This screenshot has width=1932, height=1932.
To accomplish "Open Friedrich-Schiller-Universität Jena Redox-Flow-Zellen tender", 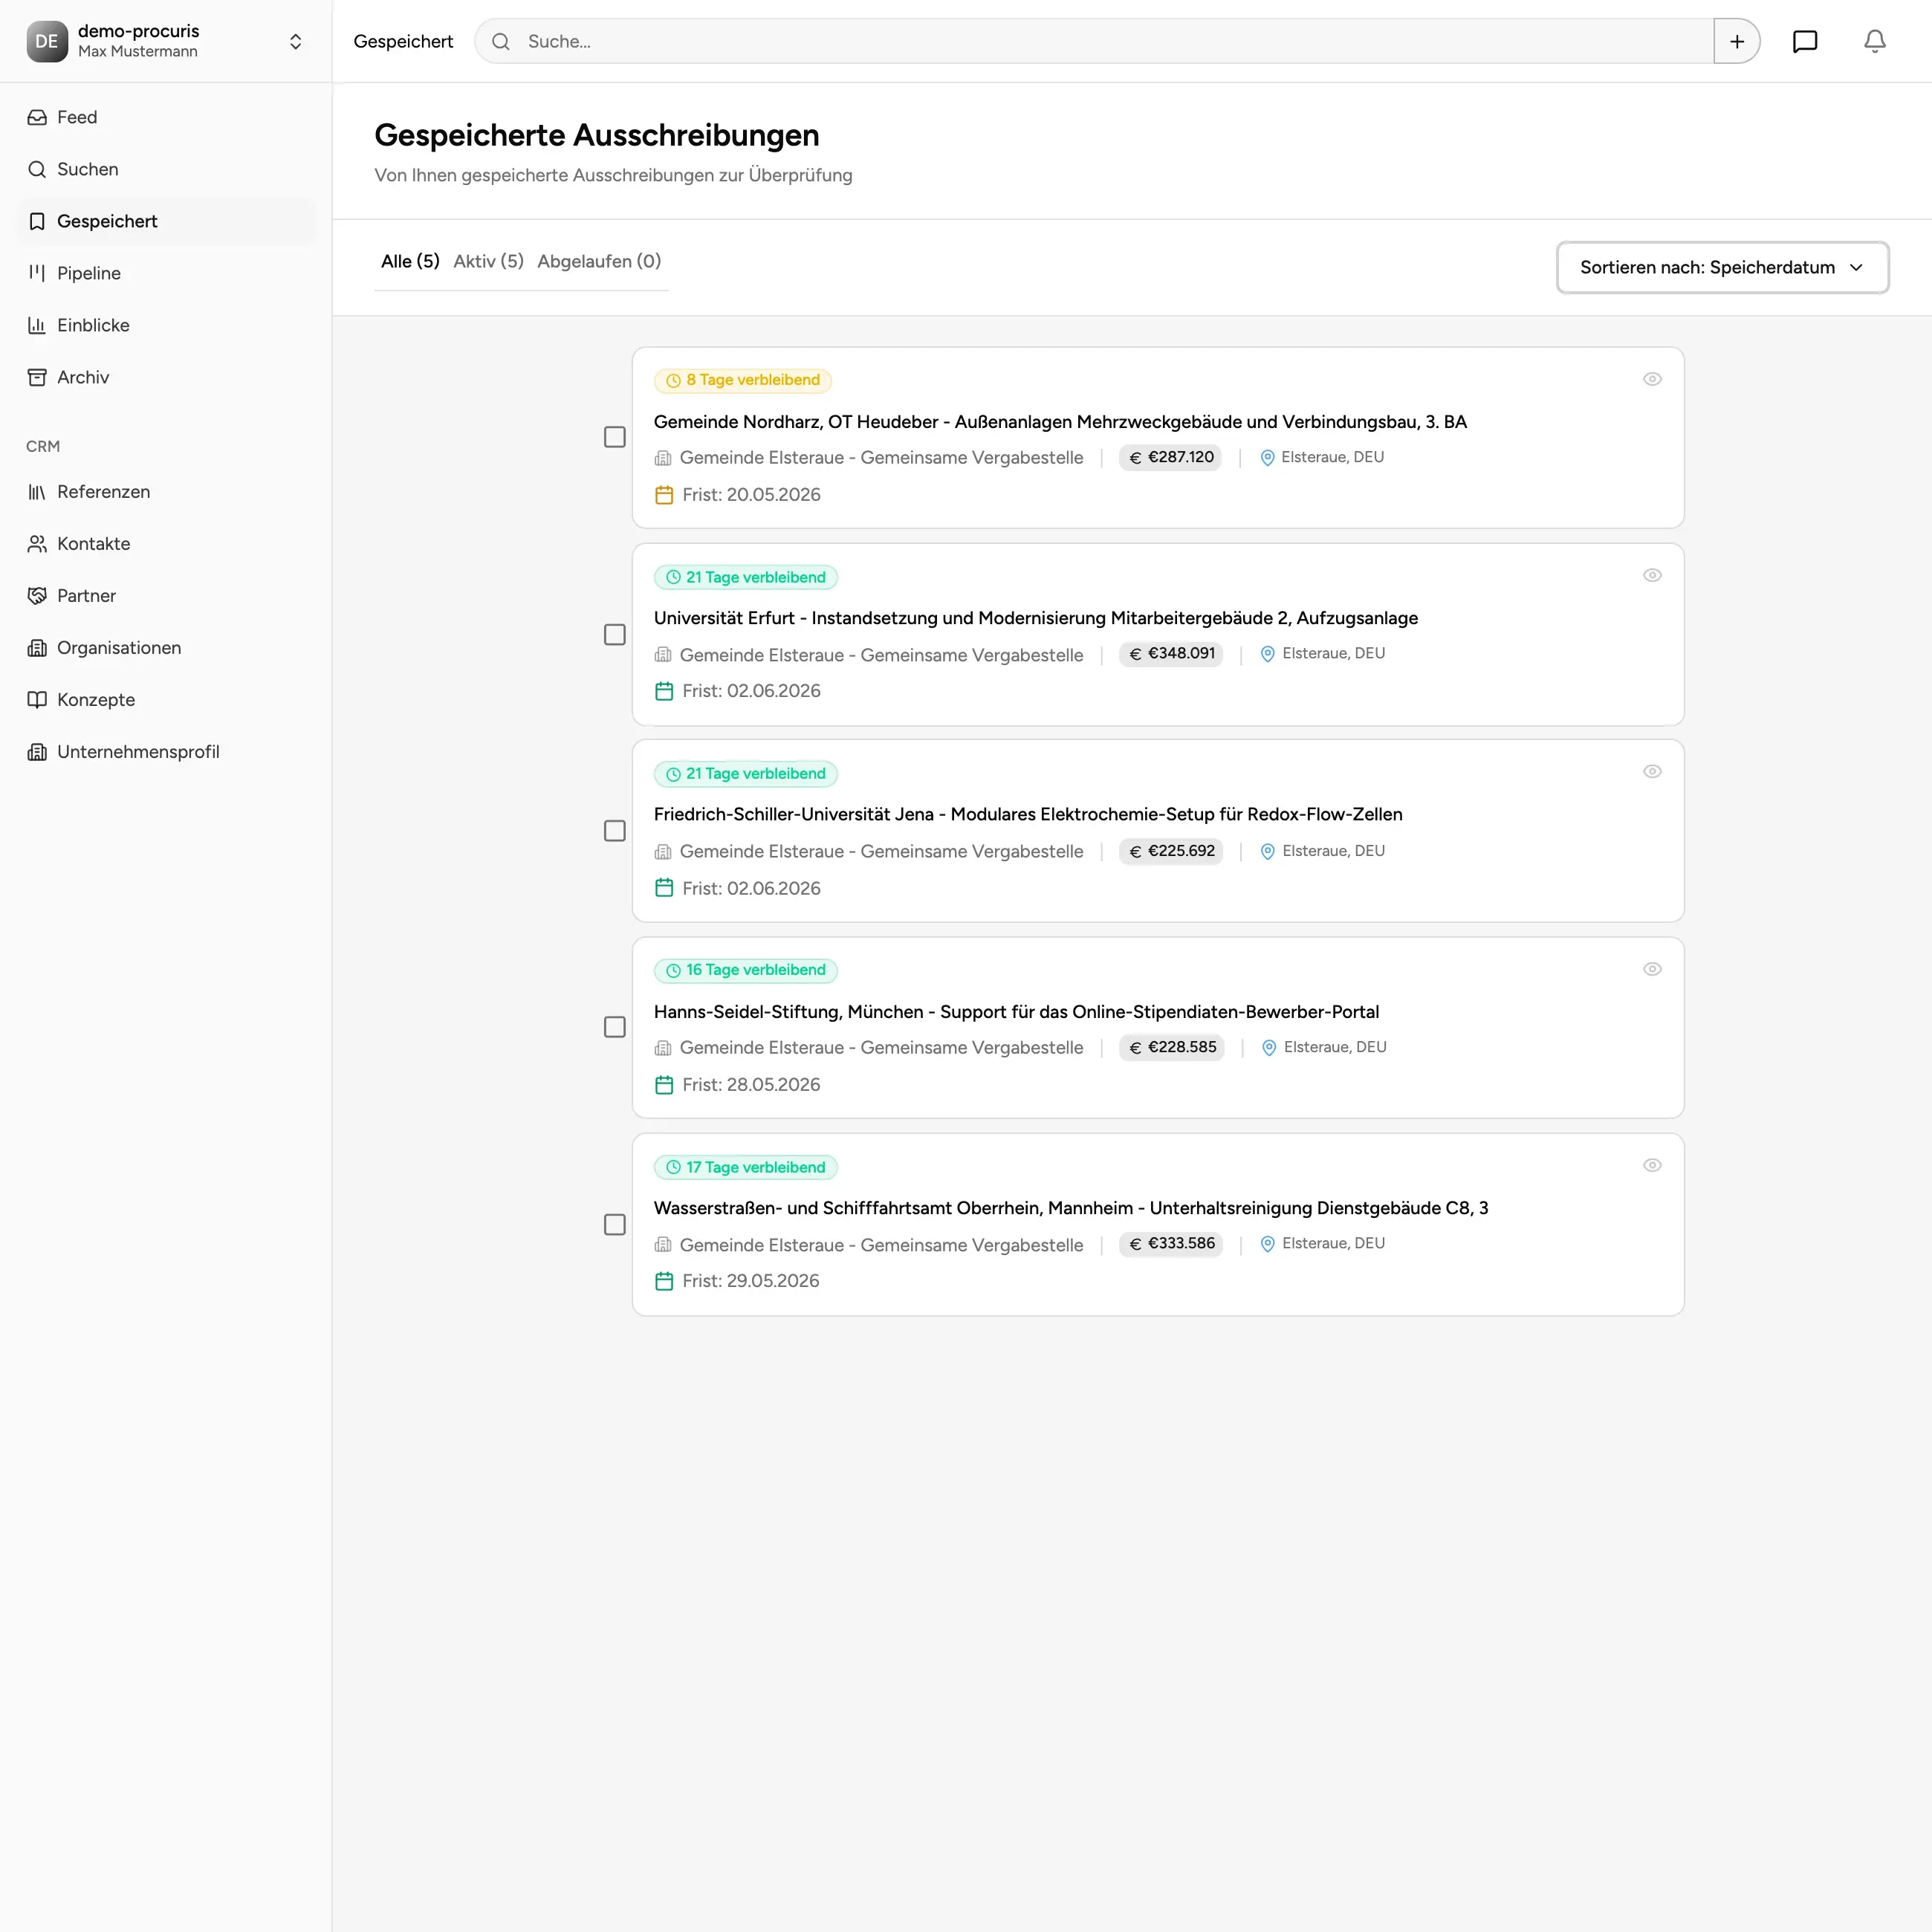I will pyautogui.click(x=1028, y=814).
